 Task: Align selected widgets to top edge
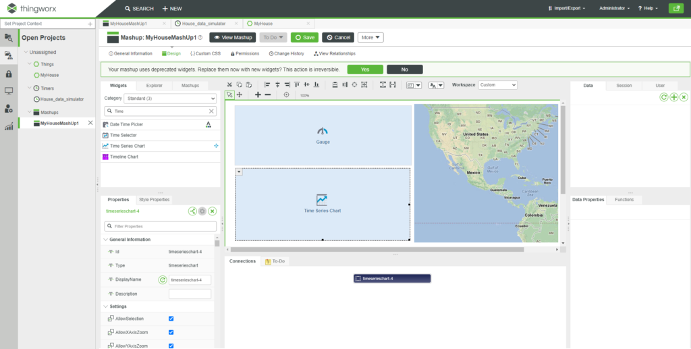pos(297,84)
